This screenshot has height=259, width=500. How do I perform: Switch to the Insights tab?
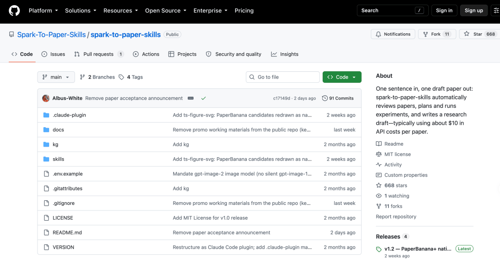coord(285,54)
